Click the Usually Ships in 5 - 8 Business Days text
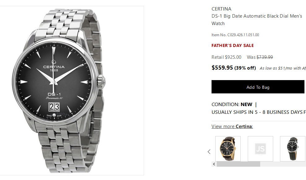 click(258, 112)
